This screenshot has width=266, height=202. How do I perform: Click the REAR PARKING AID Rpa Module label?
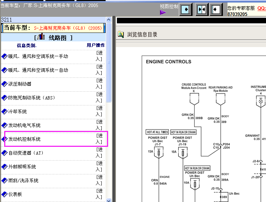point(220,89)
